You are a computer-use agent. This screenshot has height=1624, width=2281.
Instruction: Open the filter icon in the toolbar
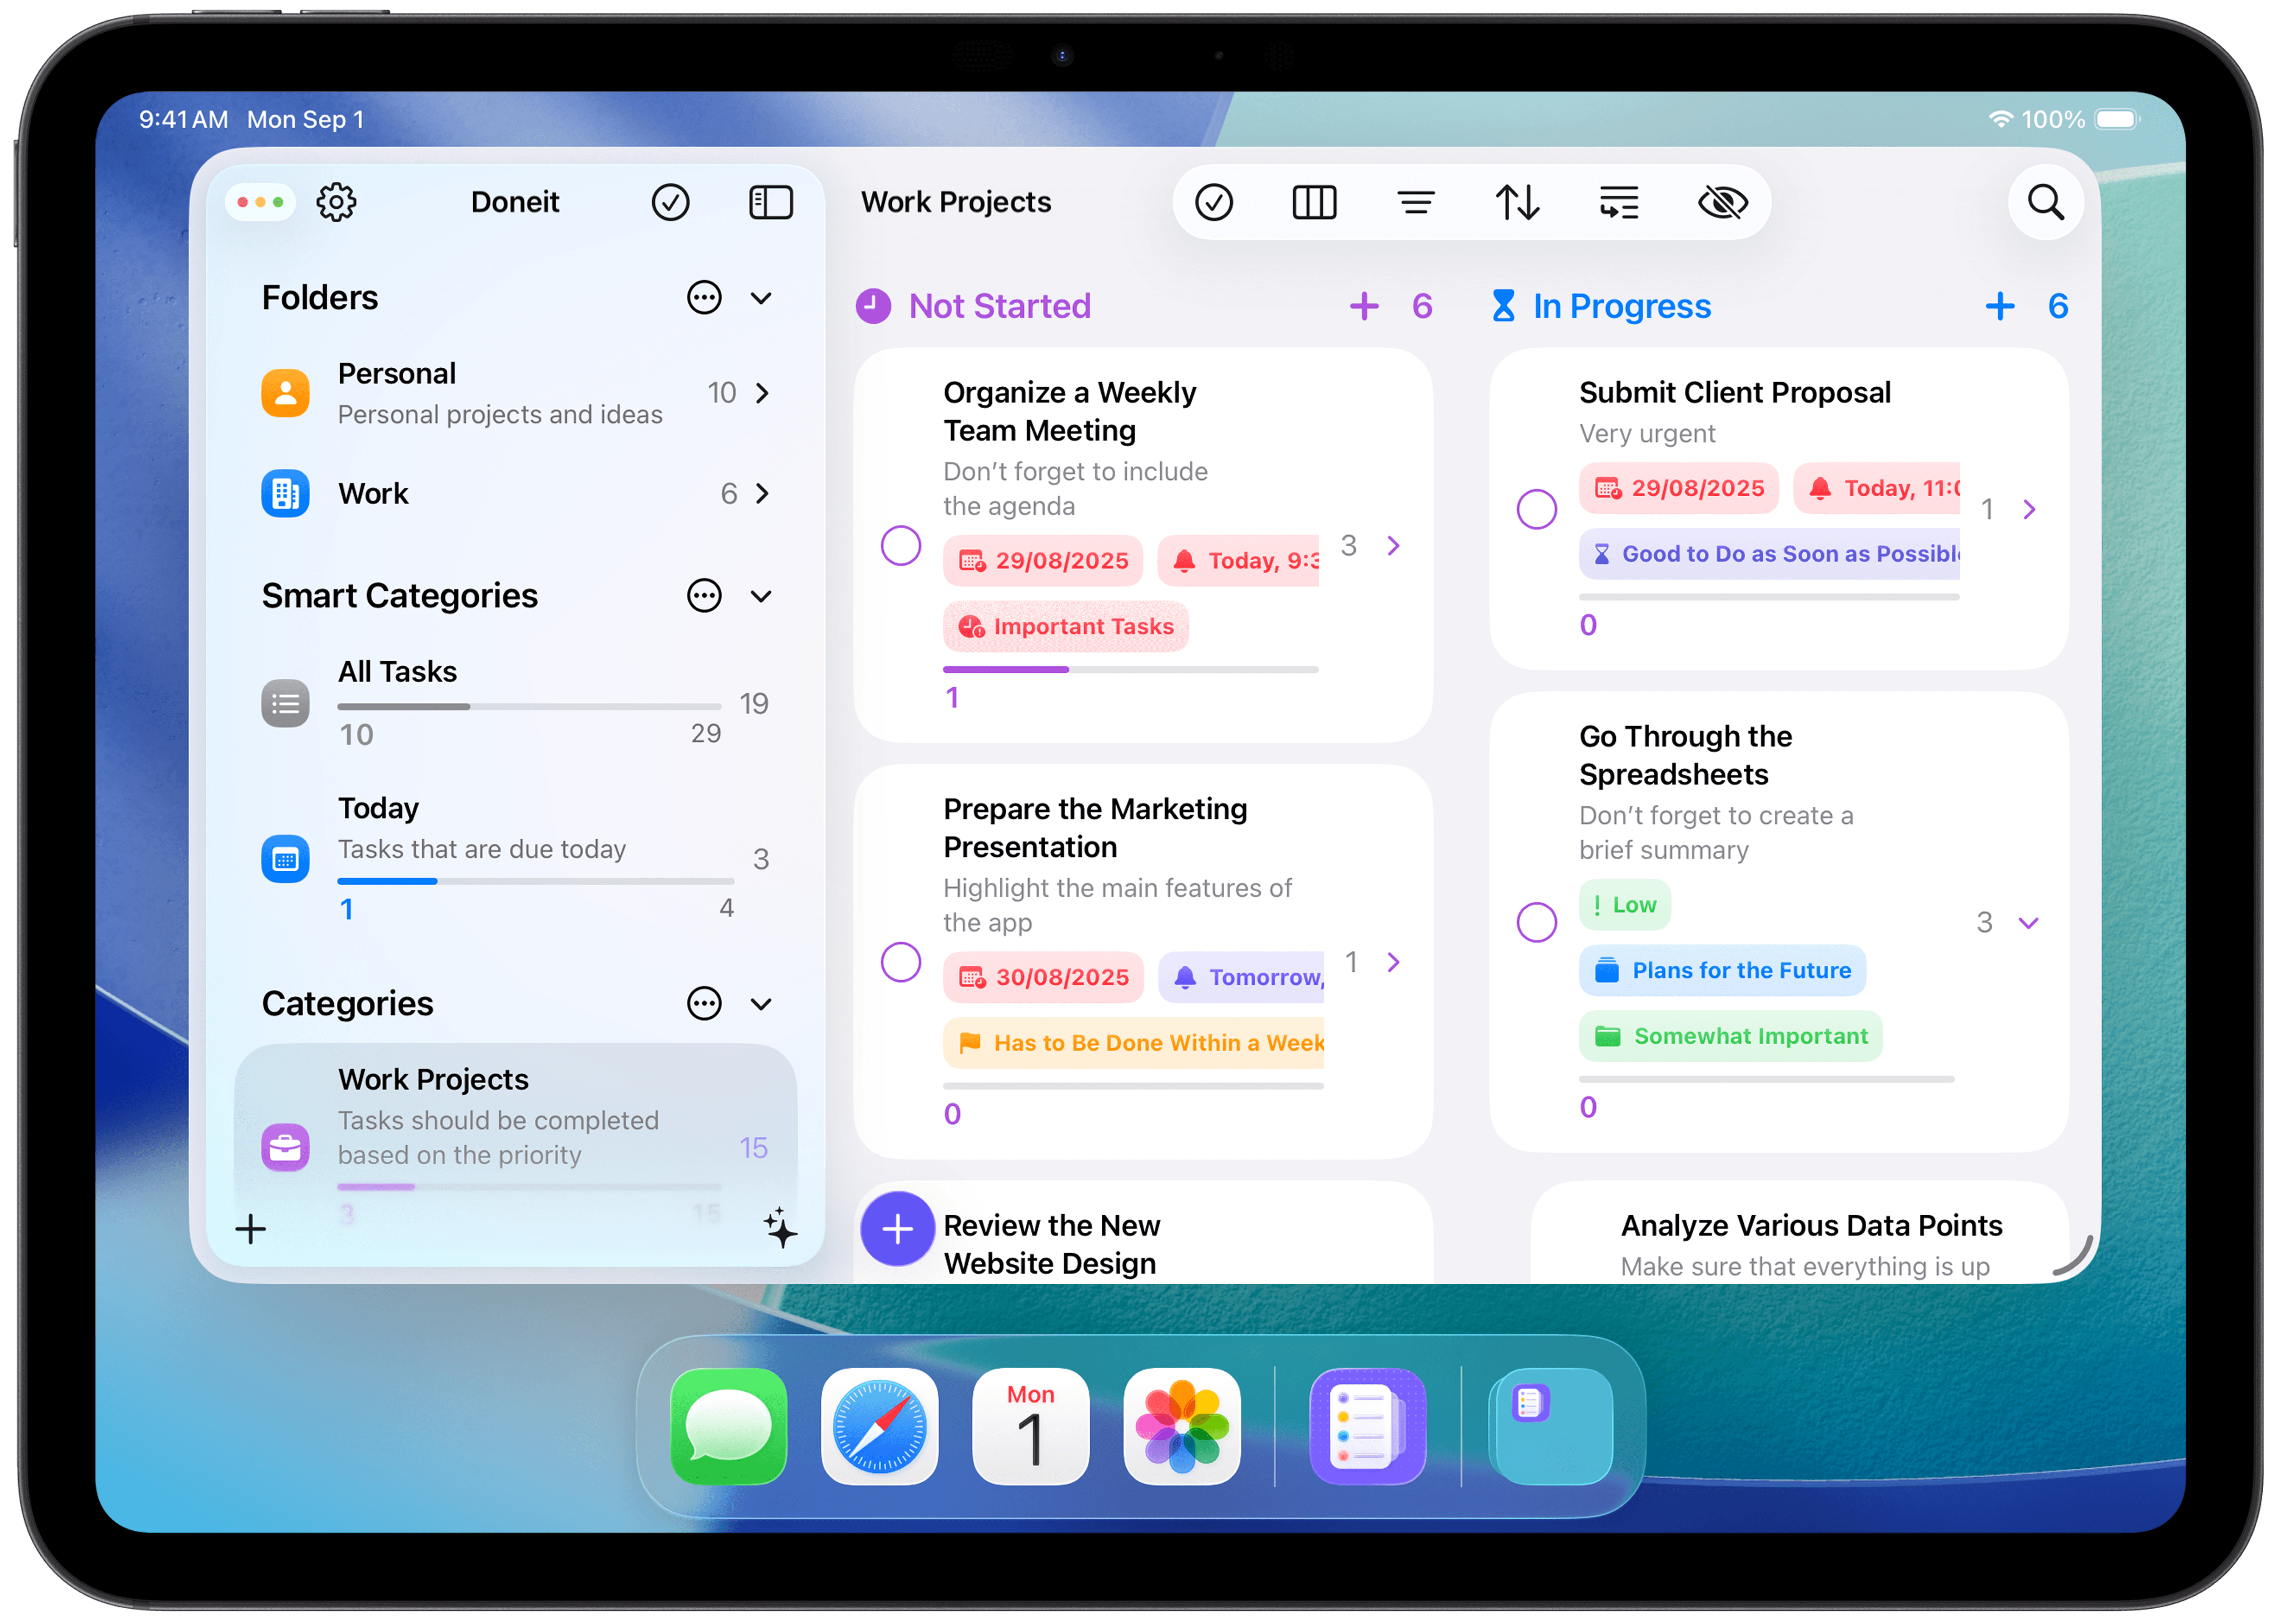(x=1416, y=202)
